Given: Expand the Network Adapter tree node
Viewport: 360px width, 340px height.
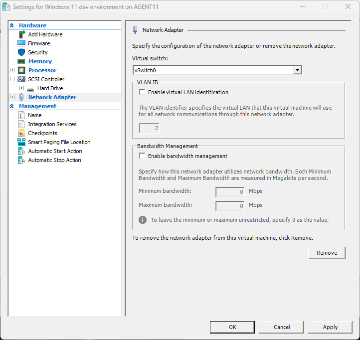Looking at the screenshot, I should [12, 97].
